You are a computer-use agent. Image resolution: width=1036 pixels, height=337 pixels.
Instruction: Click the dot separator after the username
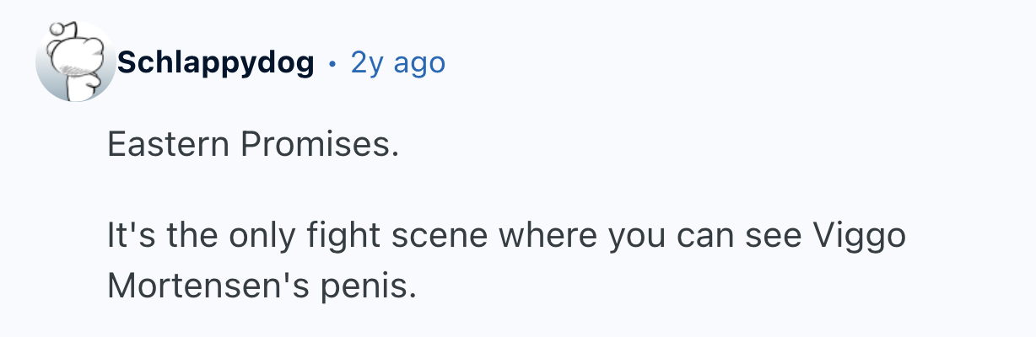[332, 63]
